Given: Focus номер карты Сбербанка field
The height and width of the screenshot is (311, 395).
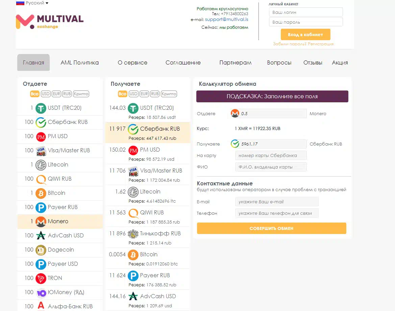Looking at the screenshot, I should (271, 156).
